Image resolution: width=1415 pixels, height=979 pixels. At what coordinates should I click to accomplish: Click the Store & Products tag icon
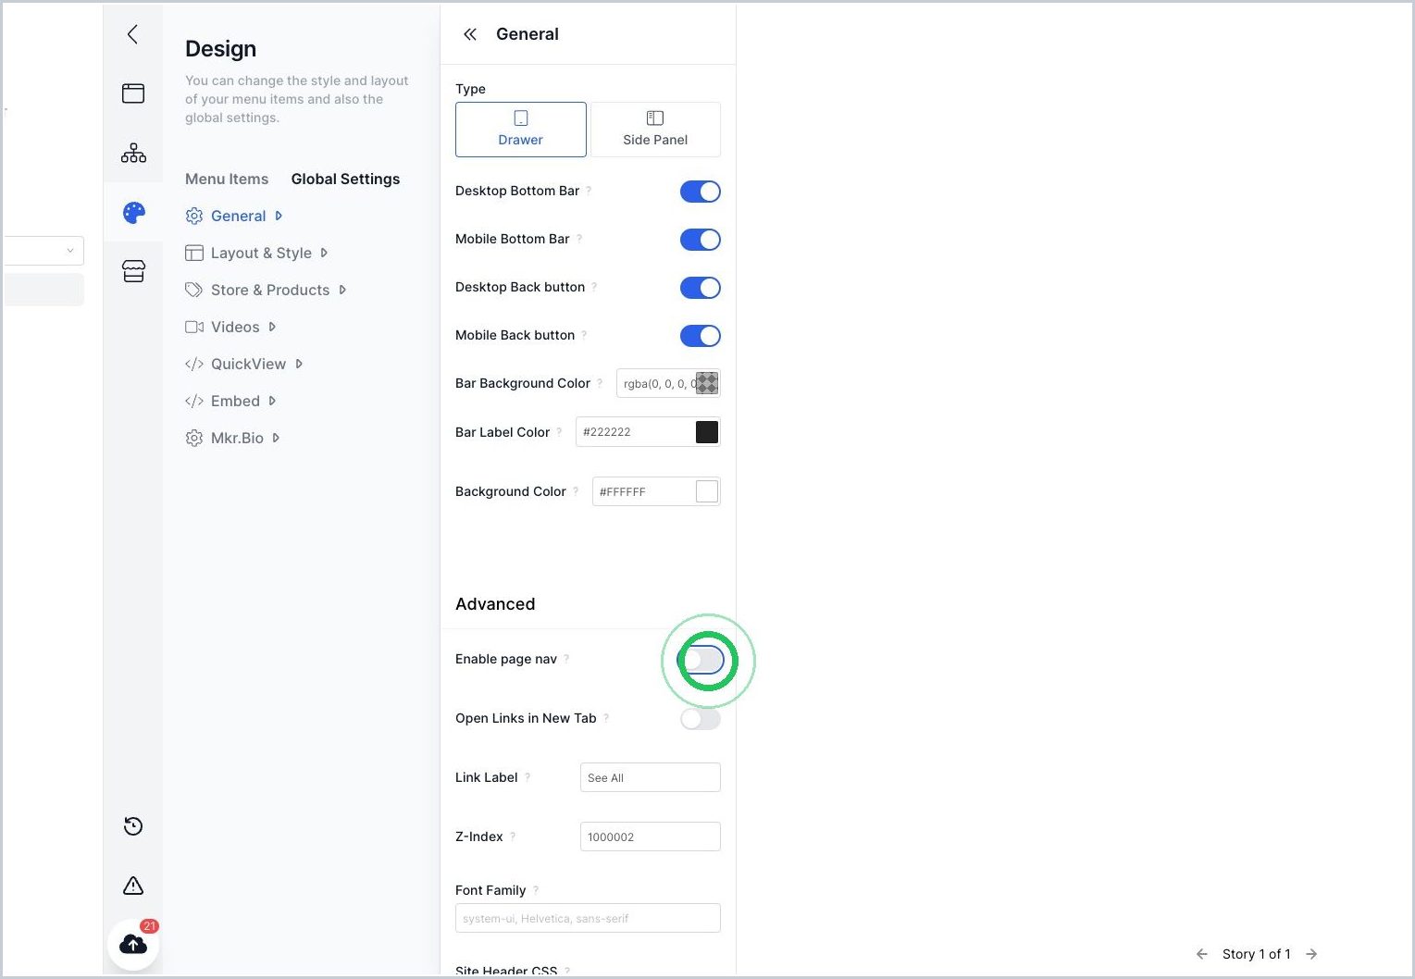(x=194, y=290)
